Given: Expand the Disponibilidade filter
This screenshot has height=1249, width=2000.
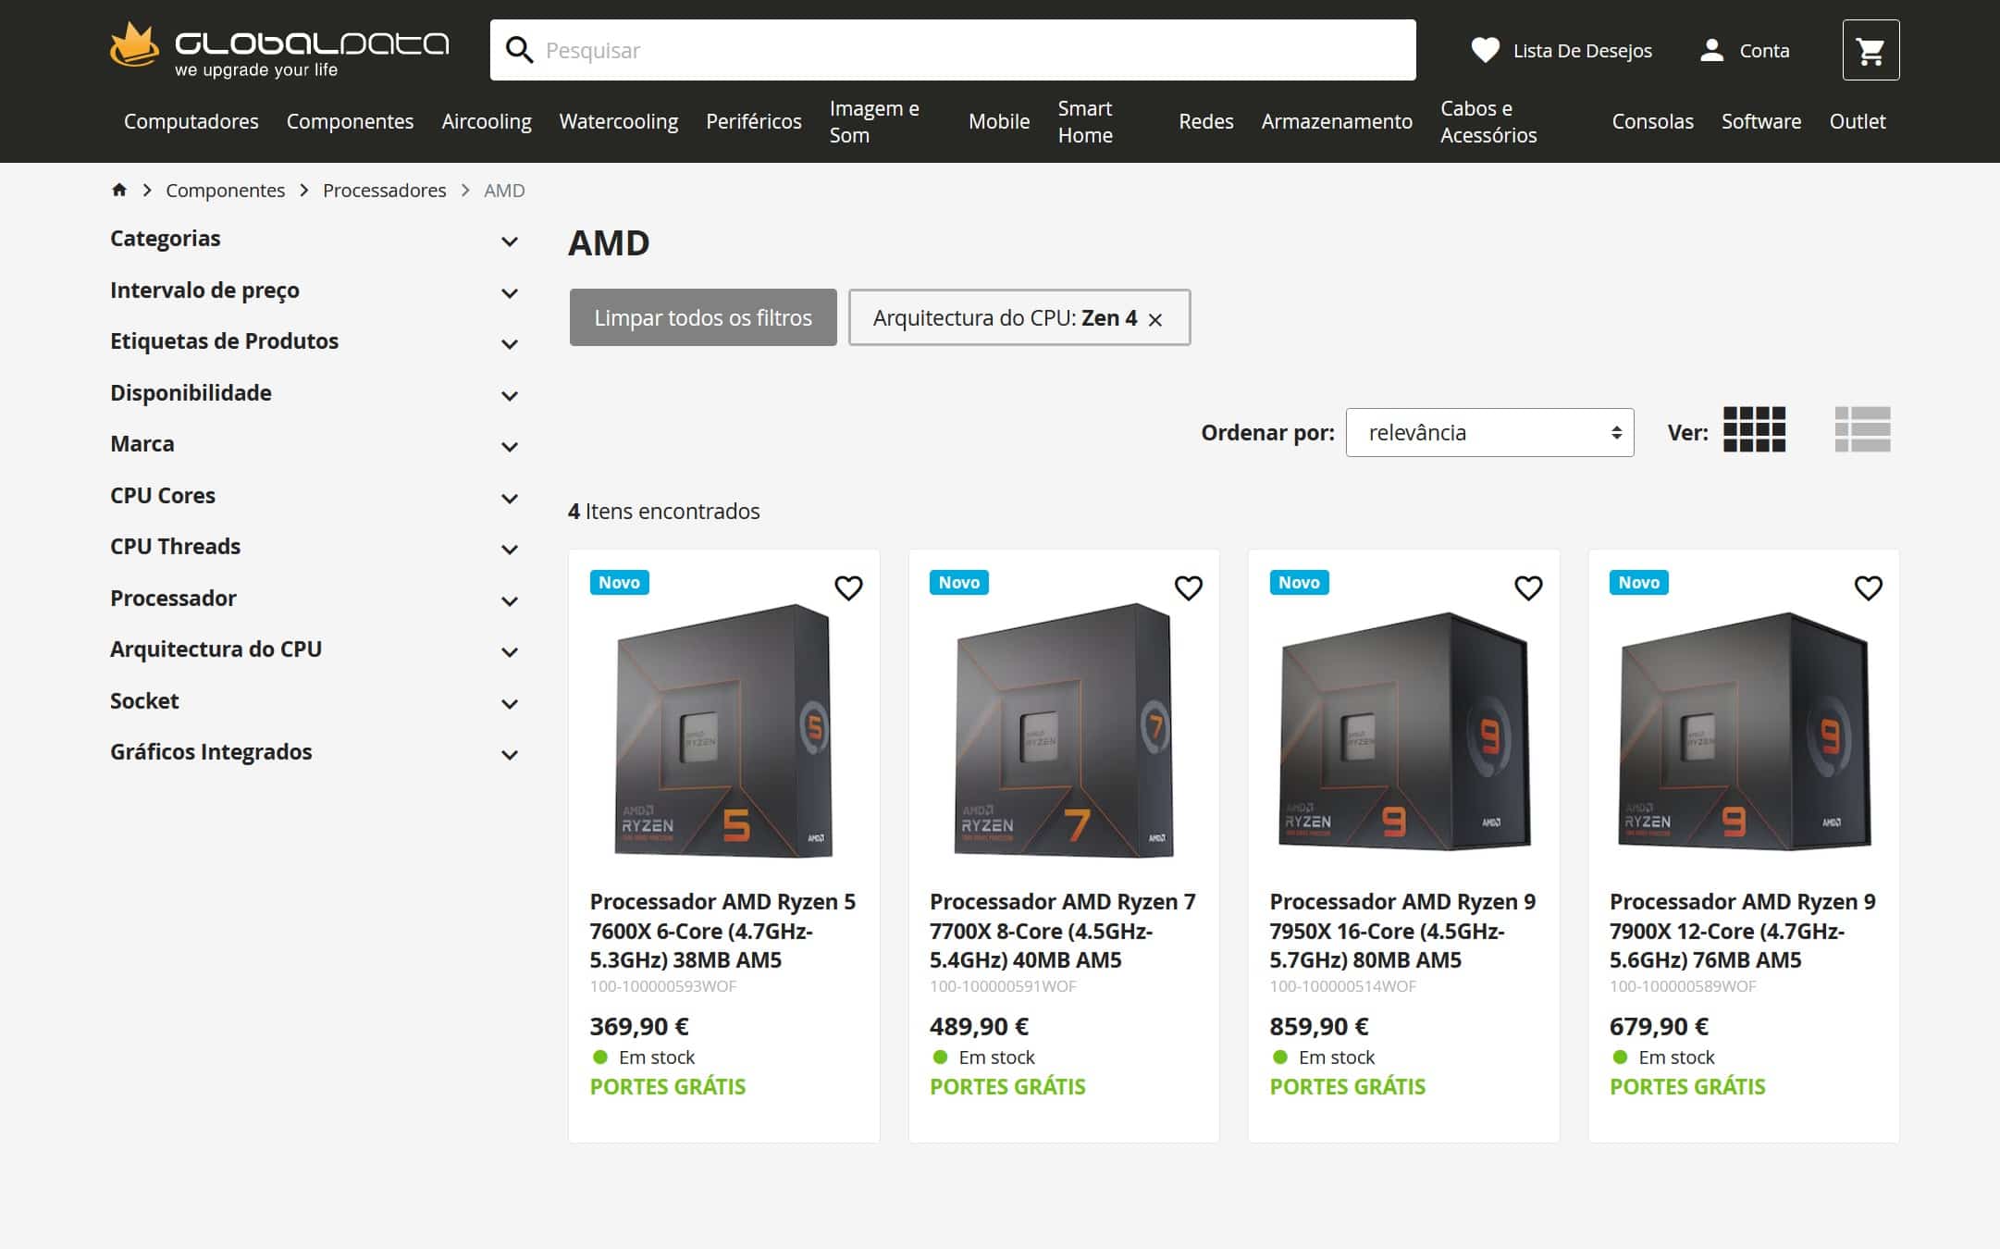Looking at the screenshot, I should pos(315,393).
